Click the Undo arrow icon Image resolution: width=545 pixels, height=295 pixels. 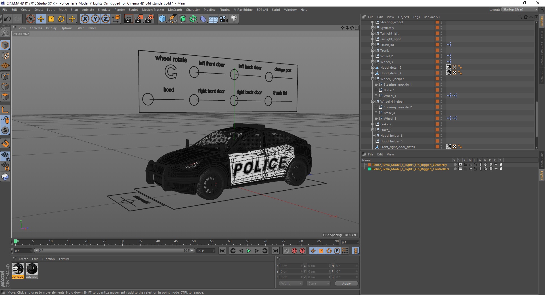(x=7, y=19)
